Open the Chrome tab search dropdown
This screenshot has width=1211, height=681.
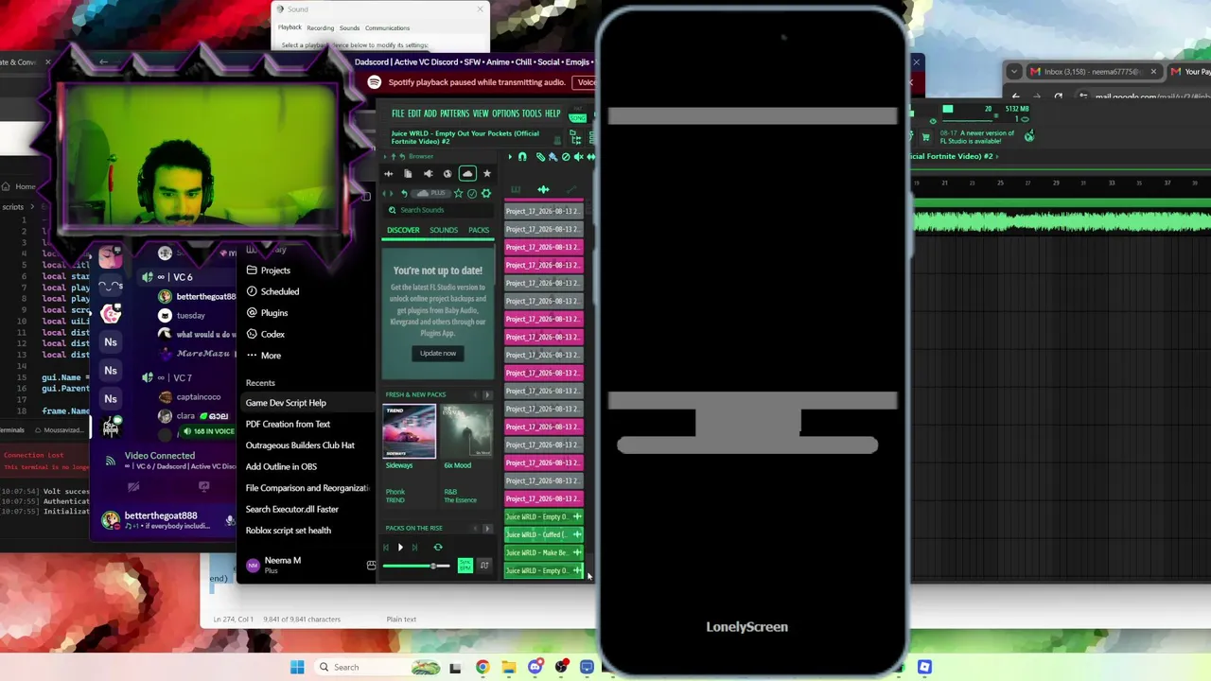click(x=1014, y=72)
